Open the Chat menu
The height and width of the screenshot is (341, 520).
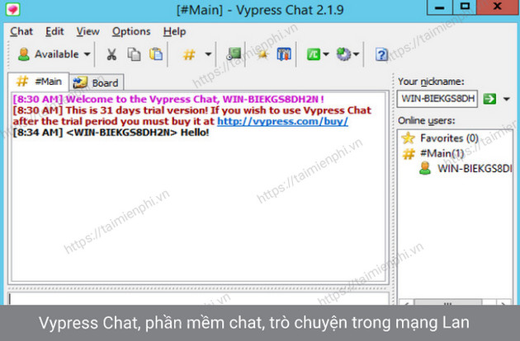(x=21, y=31)
